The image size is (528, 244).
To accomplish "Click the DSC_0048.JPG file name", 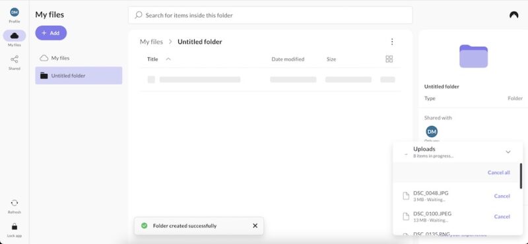I will (431, 193).
